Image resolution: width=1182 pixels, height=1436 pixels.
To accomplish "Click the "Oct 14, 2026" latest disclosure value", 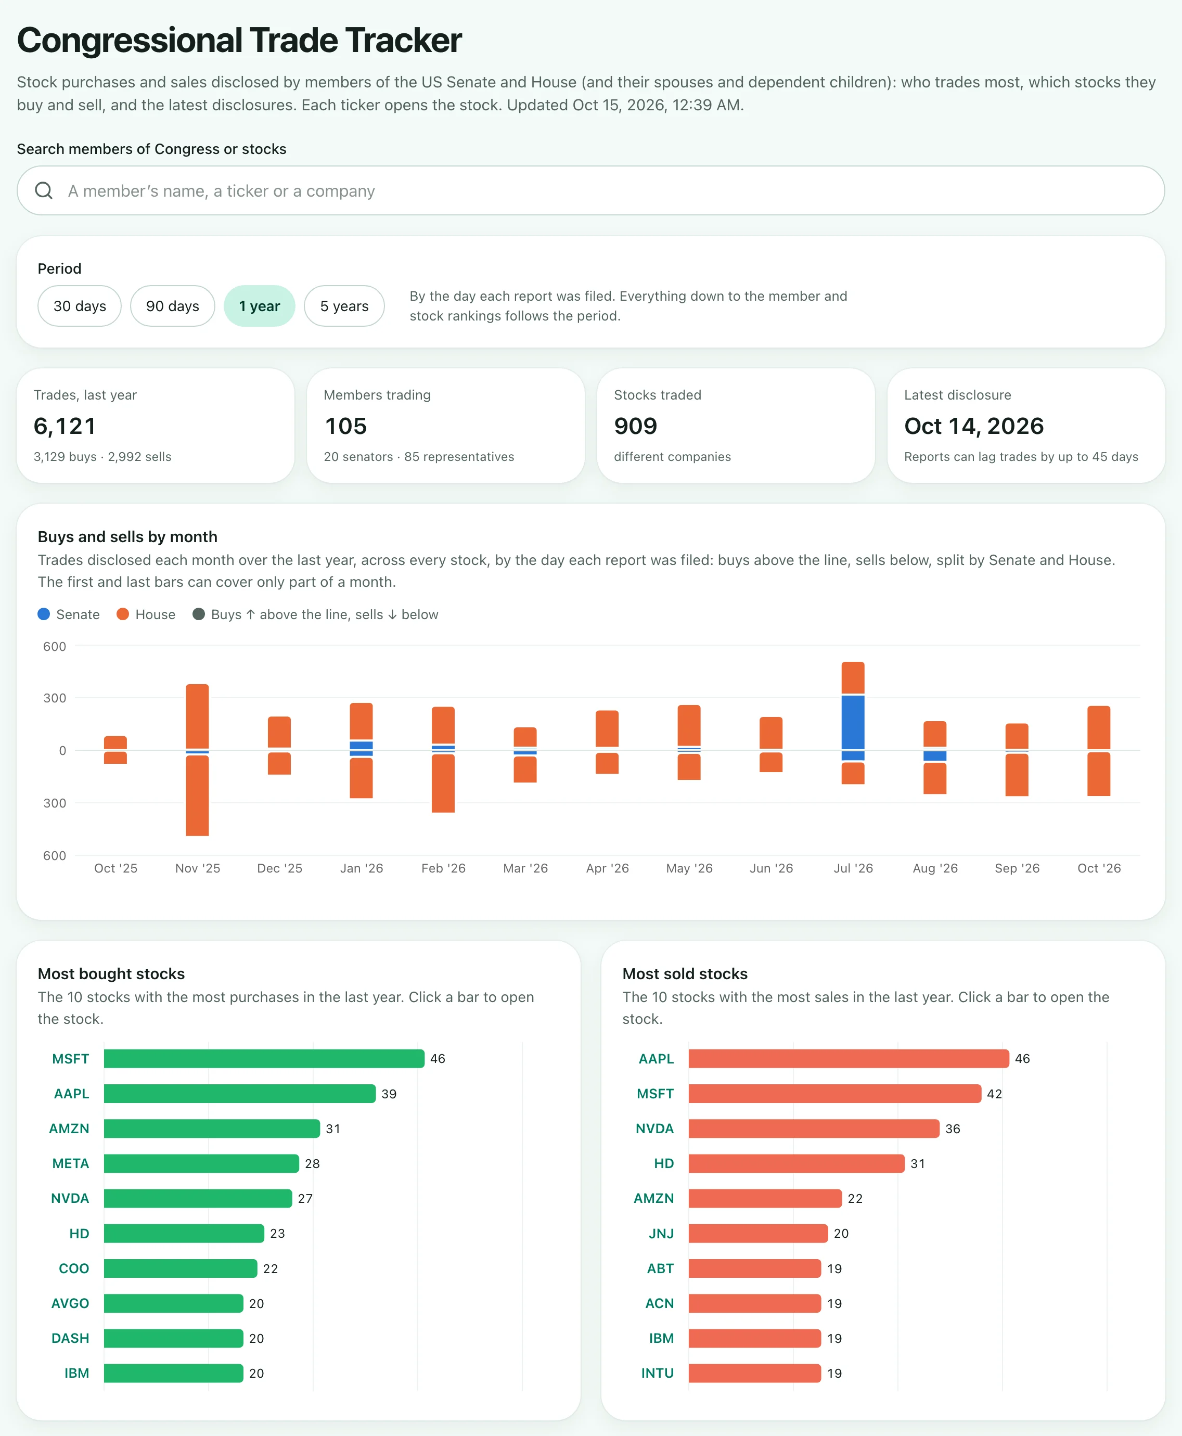I will (974, 426).
